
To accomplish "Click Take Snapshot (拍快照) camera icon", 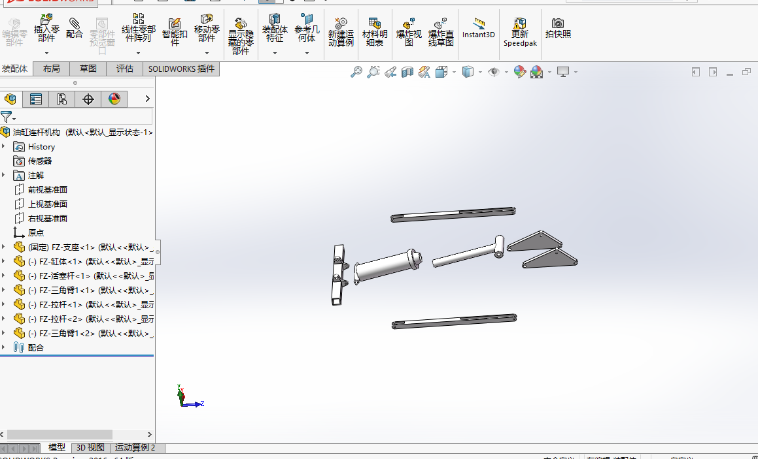I will (558, 28).
